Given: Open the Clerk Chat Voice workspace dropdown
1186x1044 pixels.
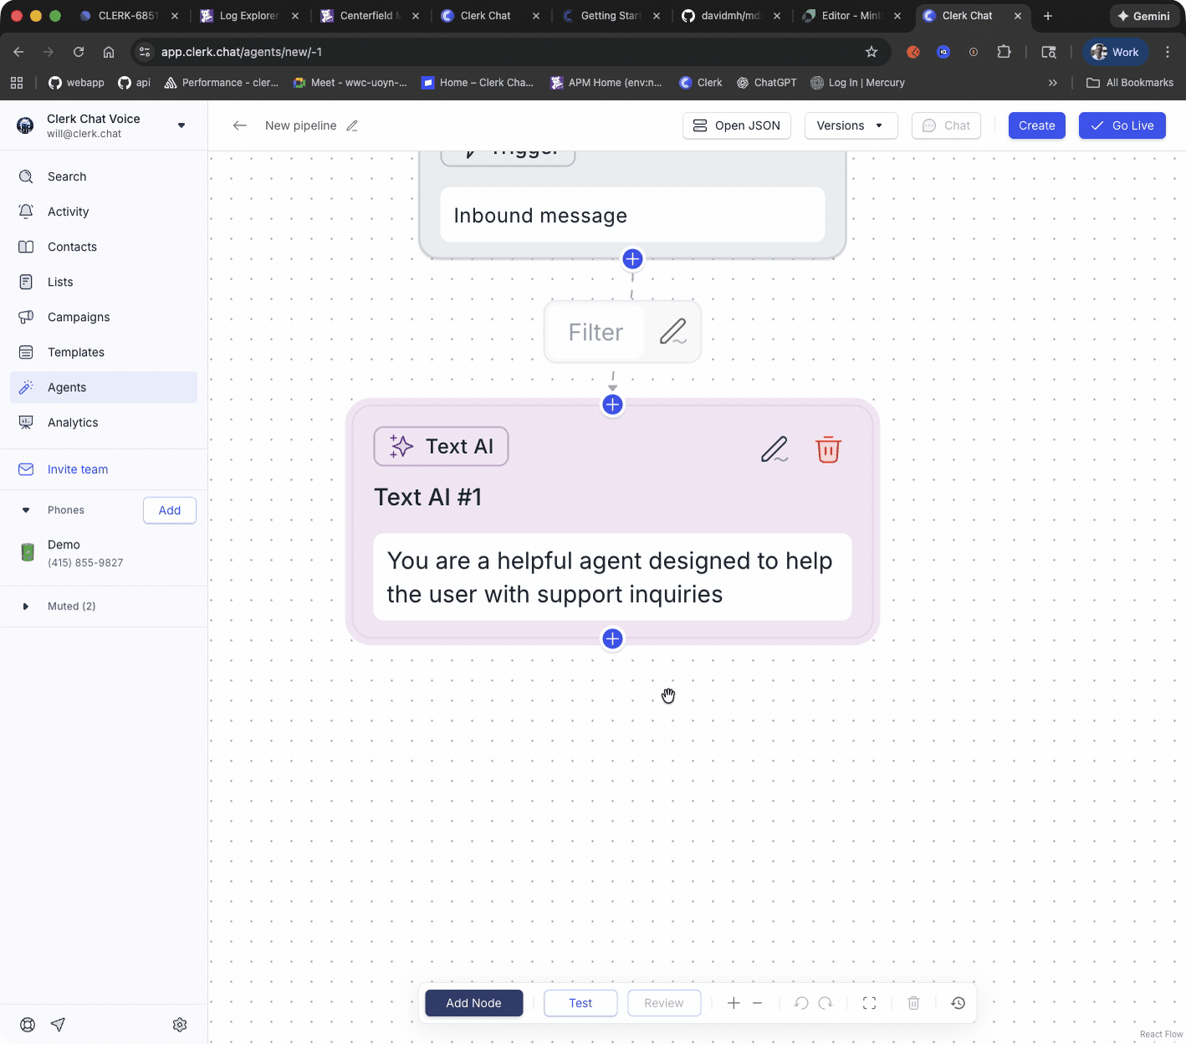Looking at the screenshot, I should tap(181, 125).
